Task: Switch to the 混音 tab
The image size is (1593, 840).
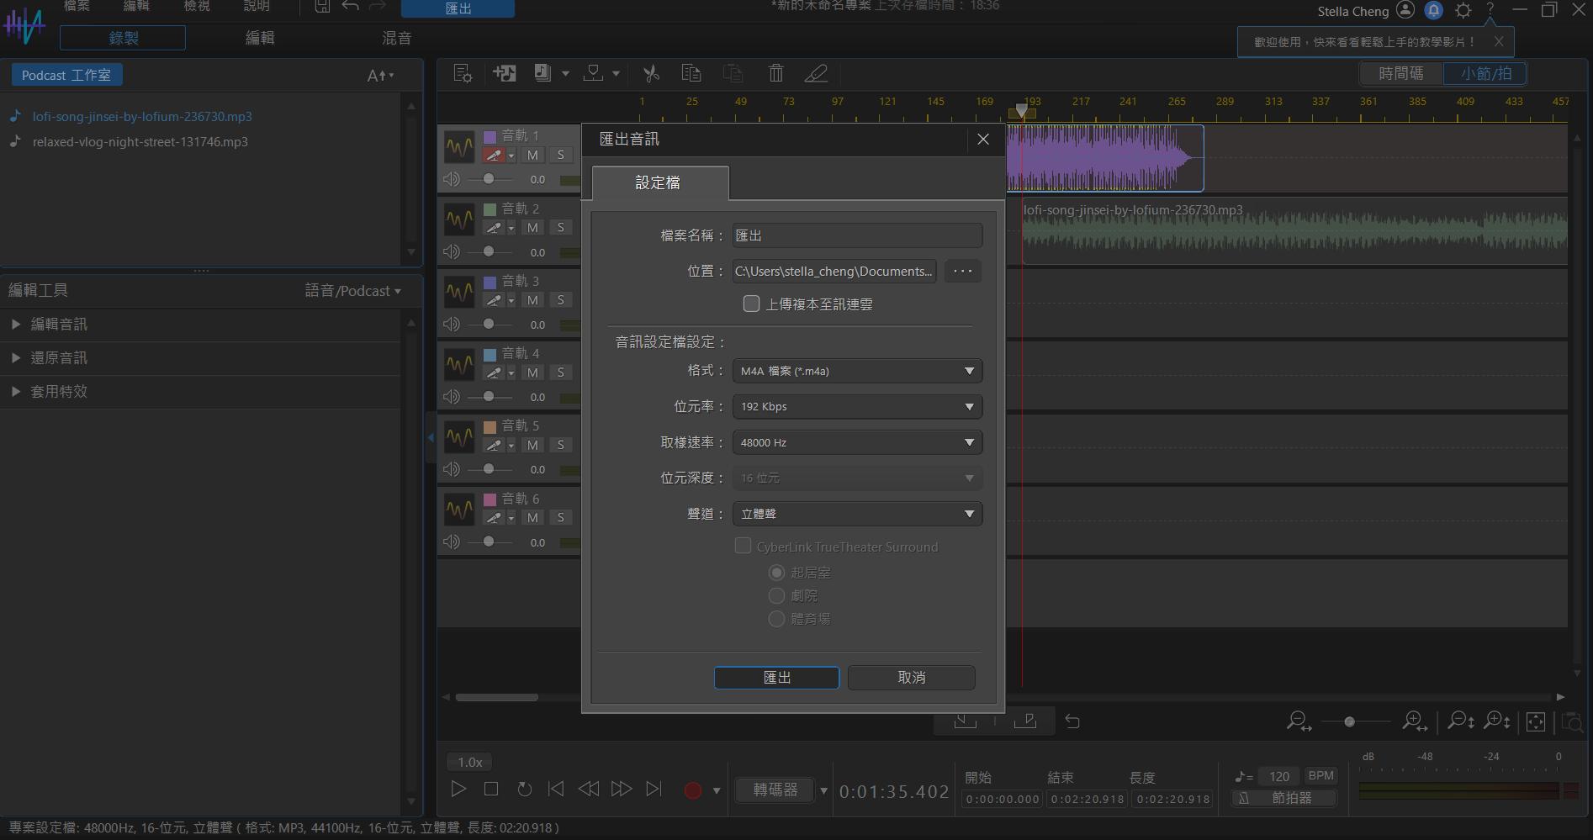Action: (396, 38)
